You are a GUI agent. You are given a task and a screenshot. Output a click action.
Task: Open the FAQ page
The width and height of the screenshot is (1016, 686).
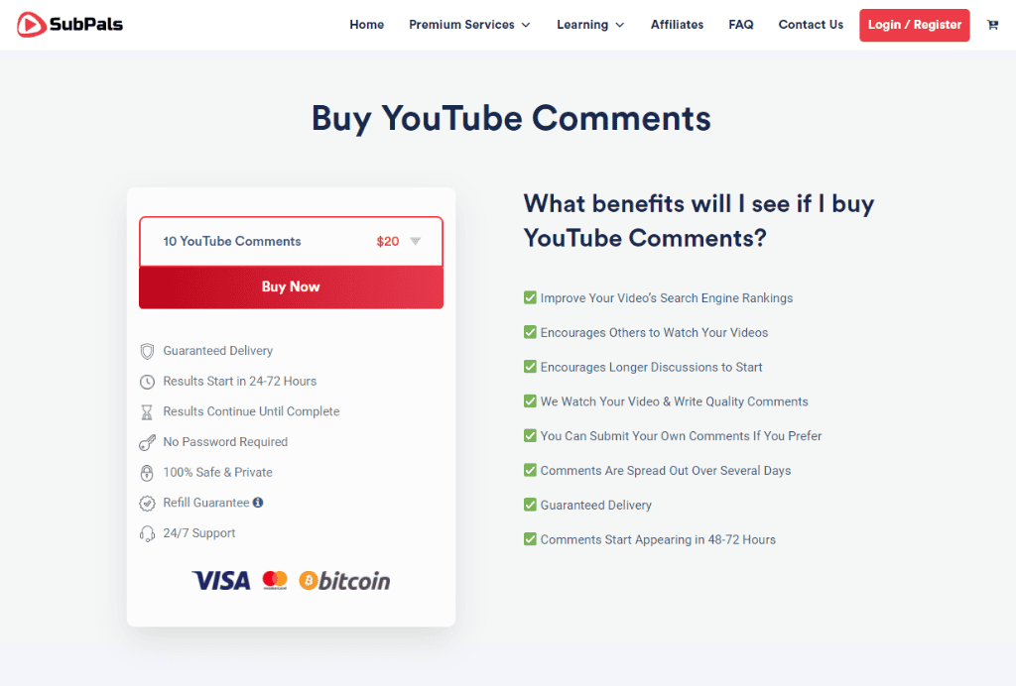(x=740, y=25)
